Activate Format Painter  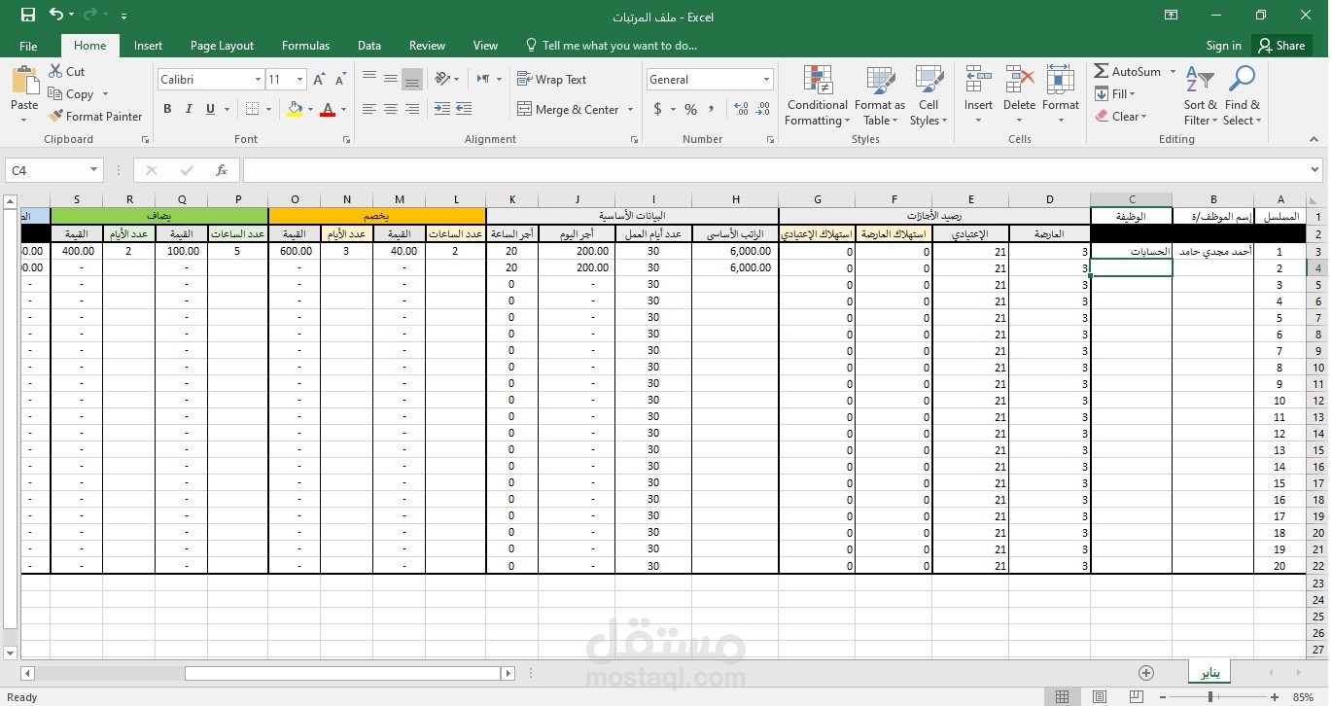click(x=95, y=116)
